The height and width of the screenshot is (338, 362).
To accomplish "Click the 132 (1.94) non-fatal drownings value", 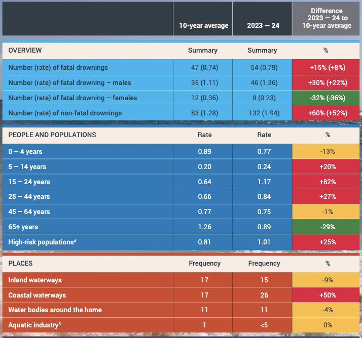I will tap(262, 113).
